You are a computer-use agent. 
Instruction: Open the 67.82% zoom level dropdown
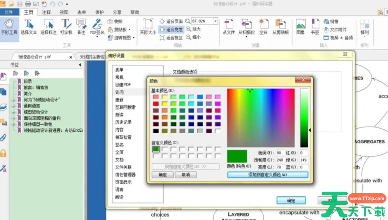tap(215, 21)
